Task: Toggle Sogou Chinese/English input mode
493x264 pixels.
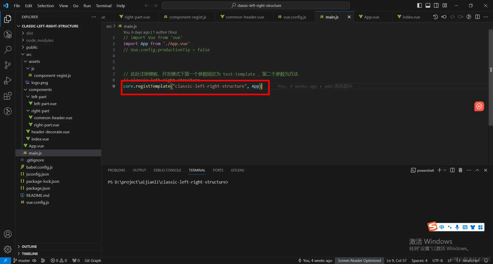Action: (x=442, y=227)
